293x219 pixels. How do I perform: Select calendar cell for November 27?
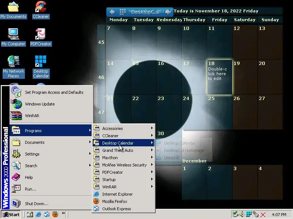(x=270, y=112)
